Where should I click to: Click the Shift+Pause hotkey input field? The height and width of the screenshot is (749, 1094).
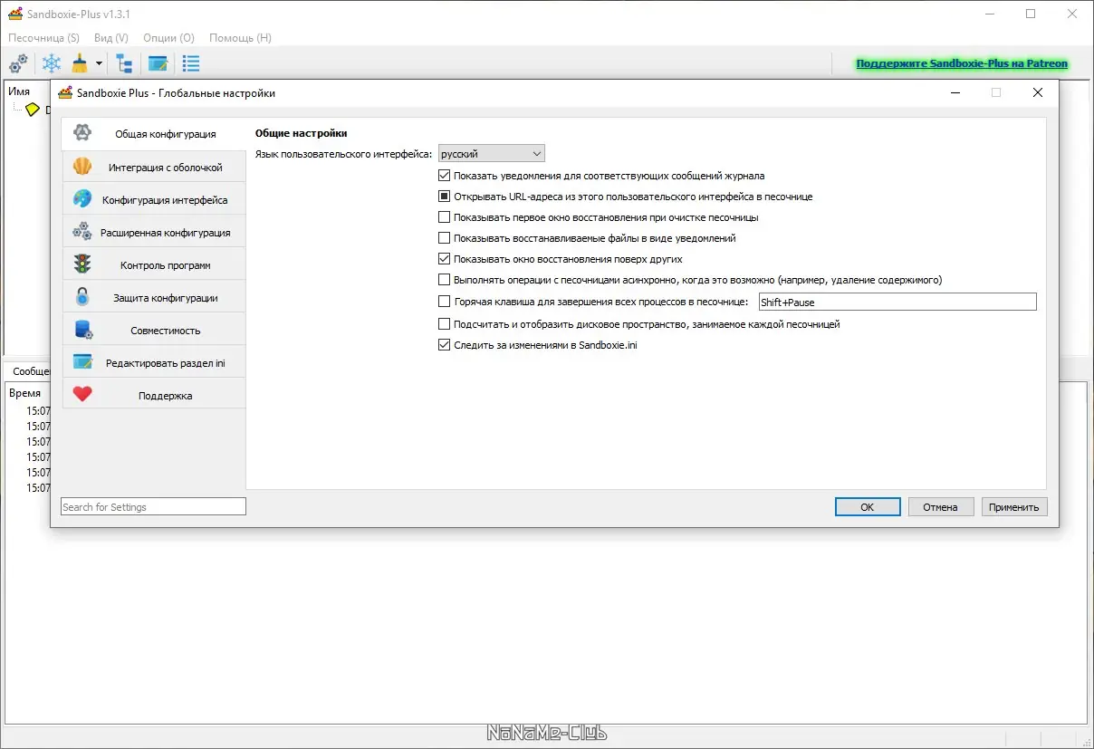point(897,302)
